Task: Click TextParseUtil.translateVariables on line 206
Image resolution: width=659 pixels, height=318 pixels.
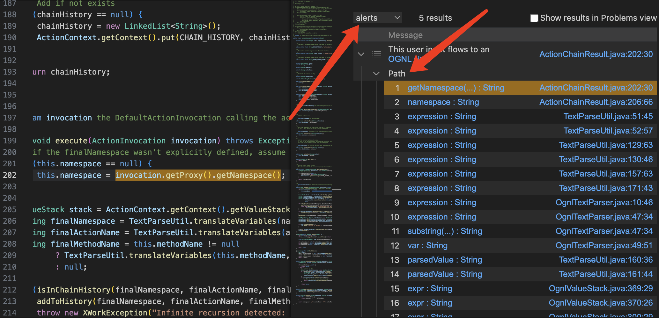Action: (x=203, y=221)
